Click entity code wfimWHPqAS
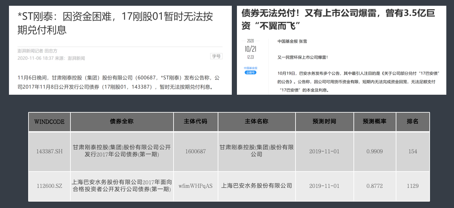The height and width of the screenshot is (208, 454). click(196, 186)
